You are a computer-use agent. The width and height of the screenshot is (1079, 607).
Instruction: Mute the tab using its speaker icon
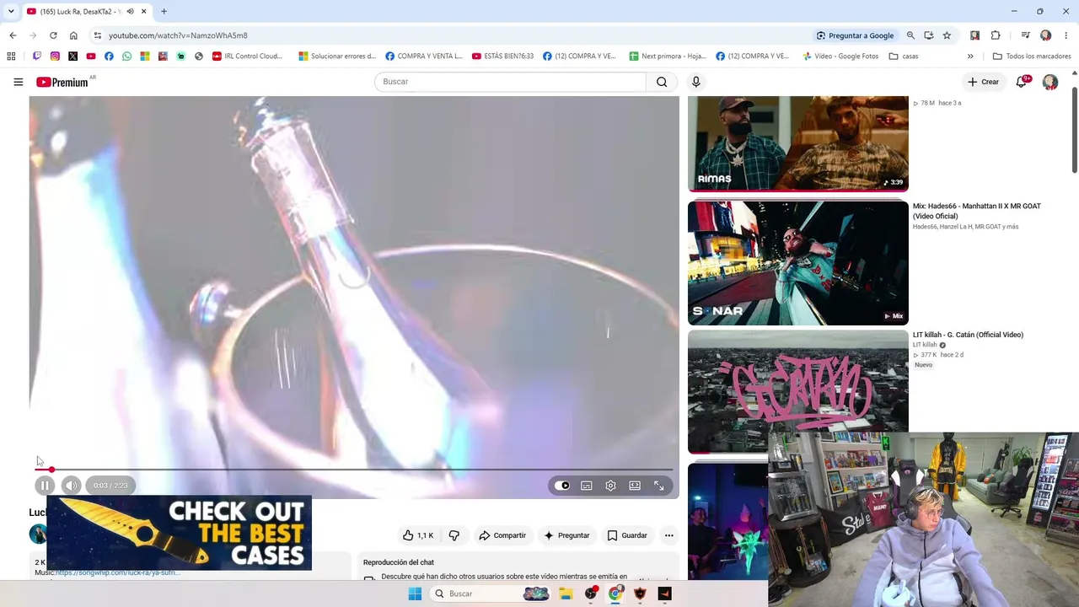[130, 11]
